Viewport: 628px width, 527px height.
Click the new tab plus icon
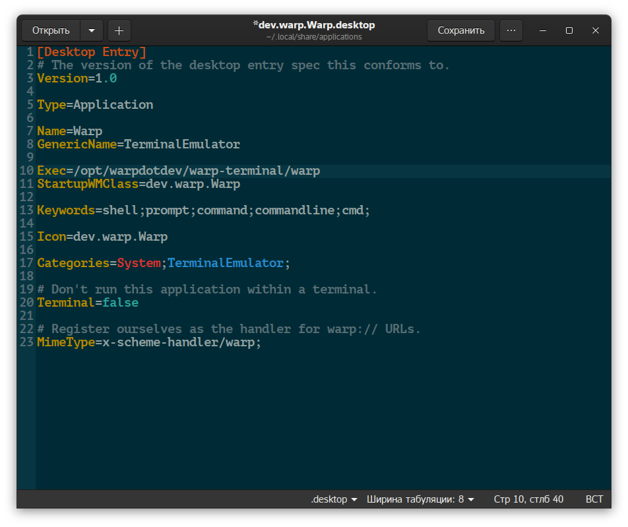pos(119,30)
